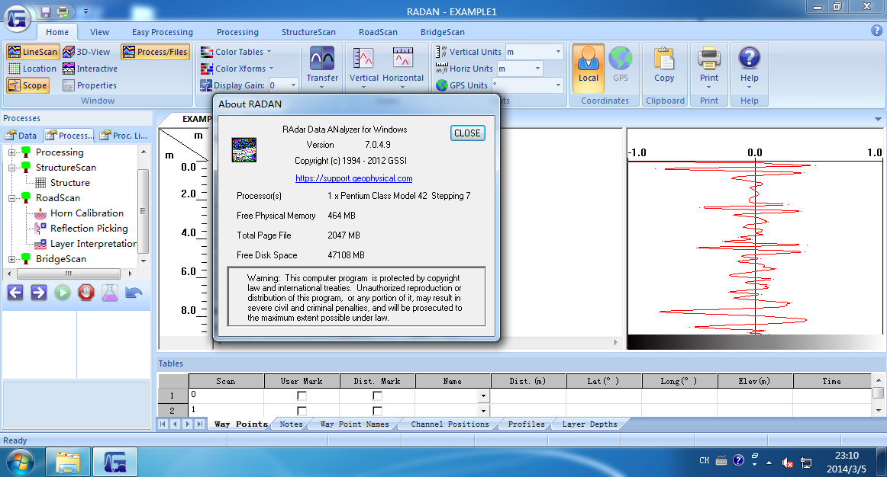Open the Help ribbon button
The height and width of the screenshot is (477, 887).
(x=749, y=67)
